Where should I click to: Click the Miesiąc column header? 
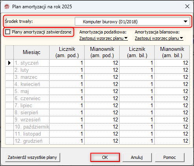[31, 52]
